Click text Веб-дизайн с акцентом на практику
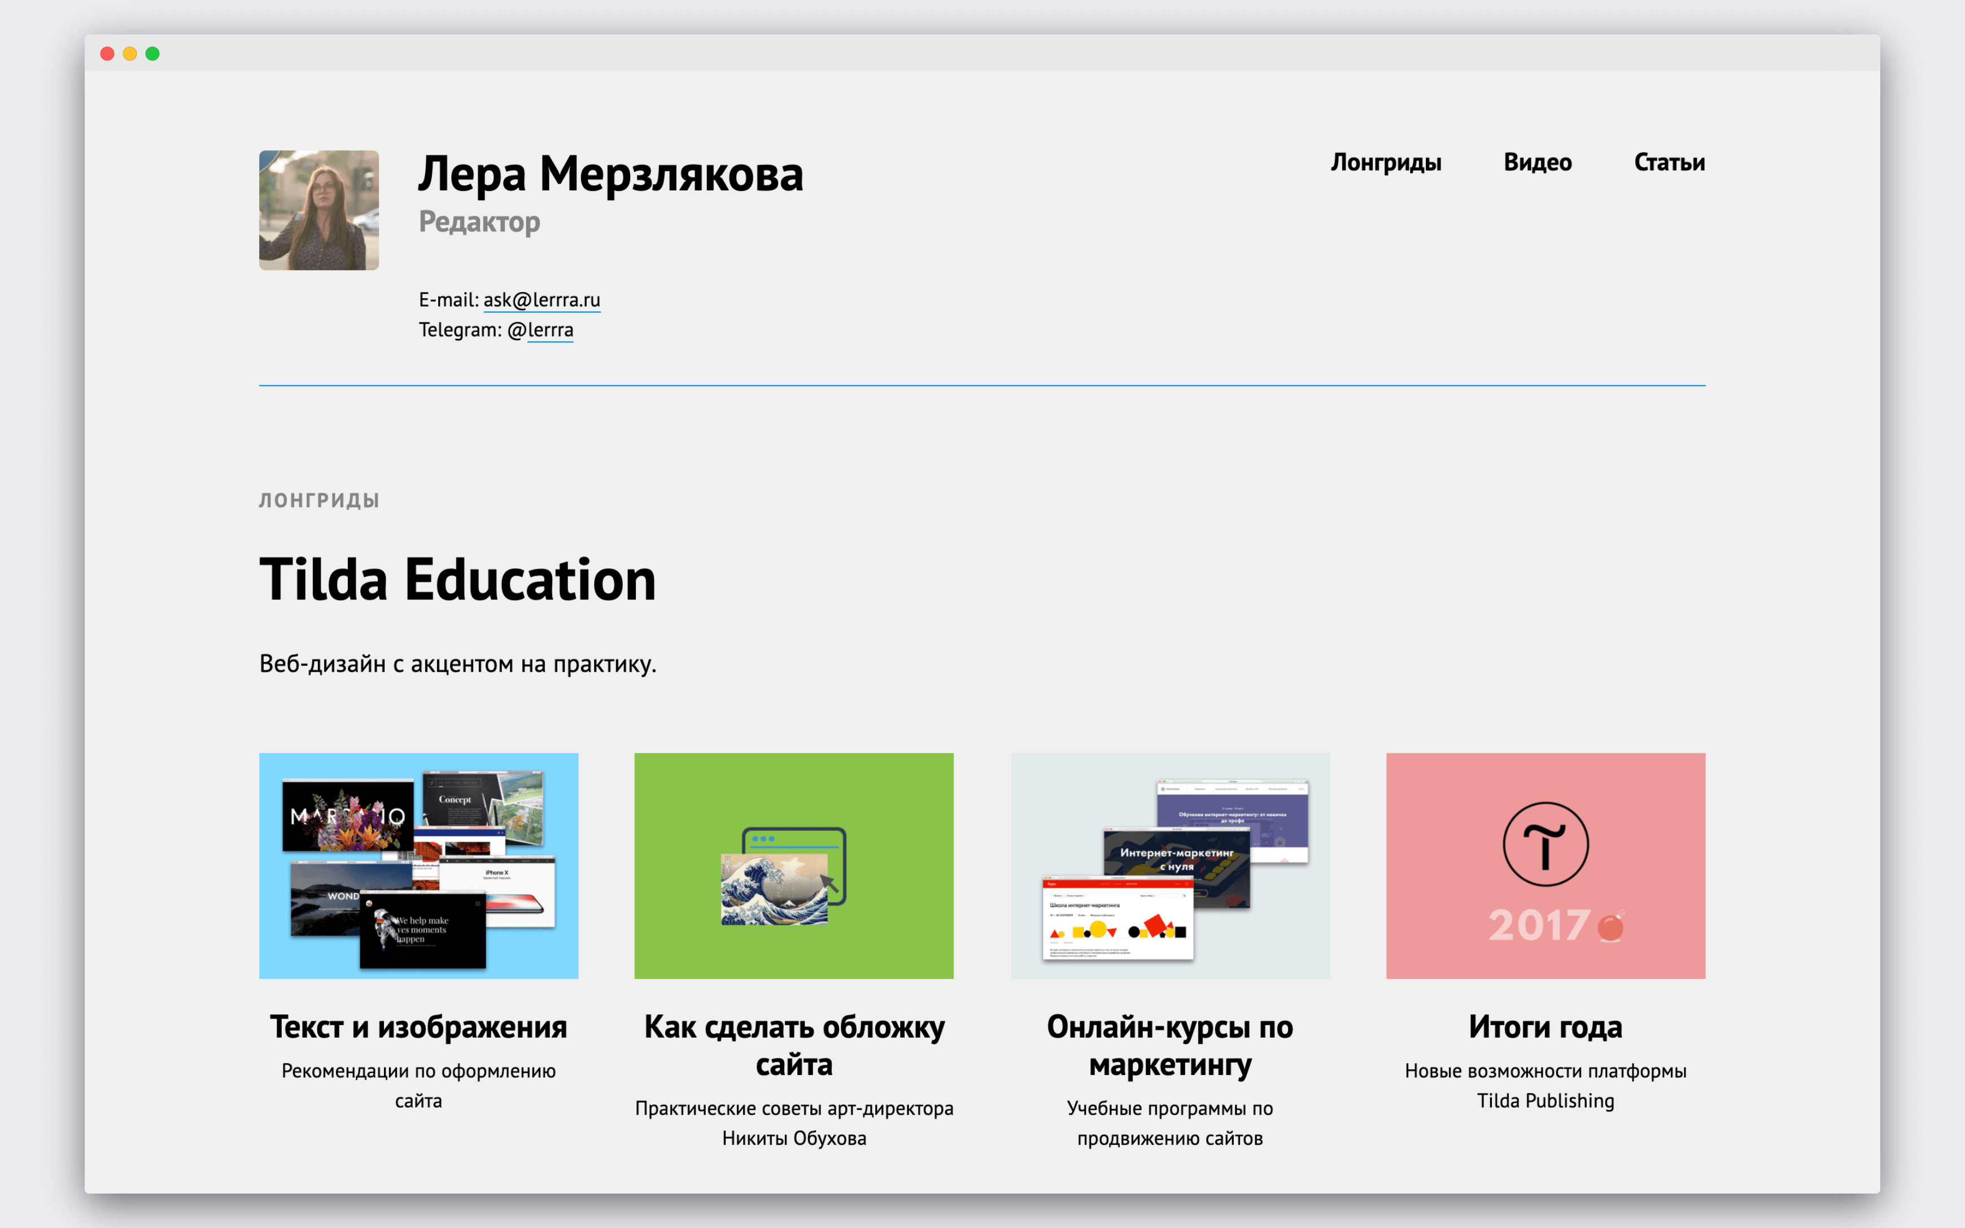This screenshot has height=1228, width=1965. [458, 664]
